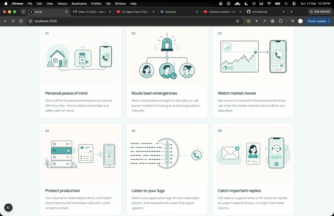Viewport: 334px width, 216px height.
Task: Open macOS Control Center
Action: click(x=294, y=4)
